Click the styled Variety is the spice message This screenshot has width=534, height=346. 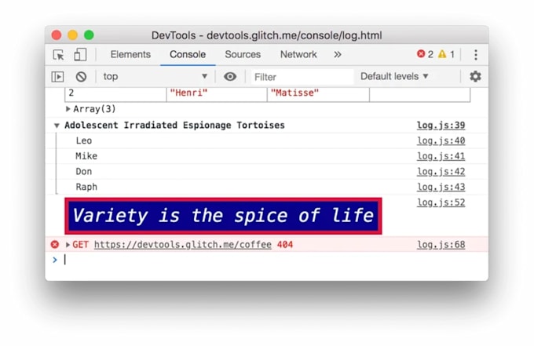pyautogui.click(x=223, y=216)
